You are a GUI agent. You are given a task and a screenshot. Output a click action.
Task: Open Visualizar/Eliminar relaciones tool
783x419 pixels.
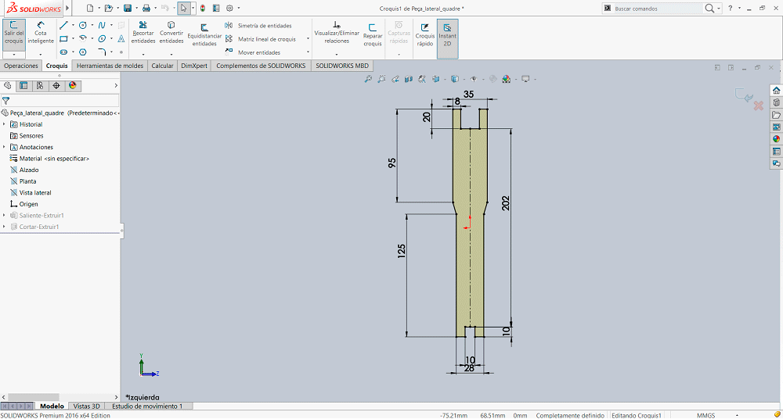click(337, 33)
